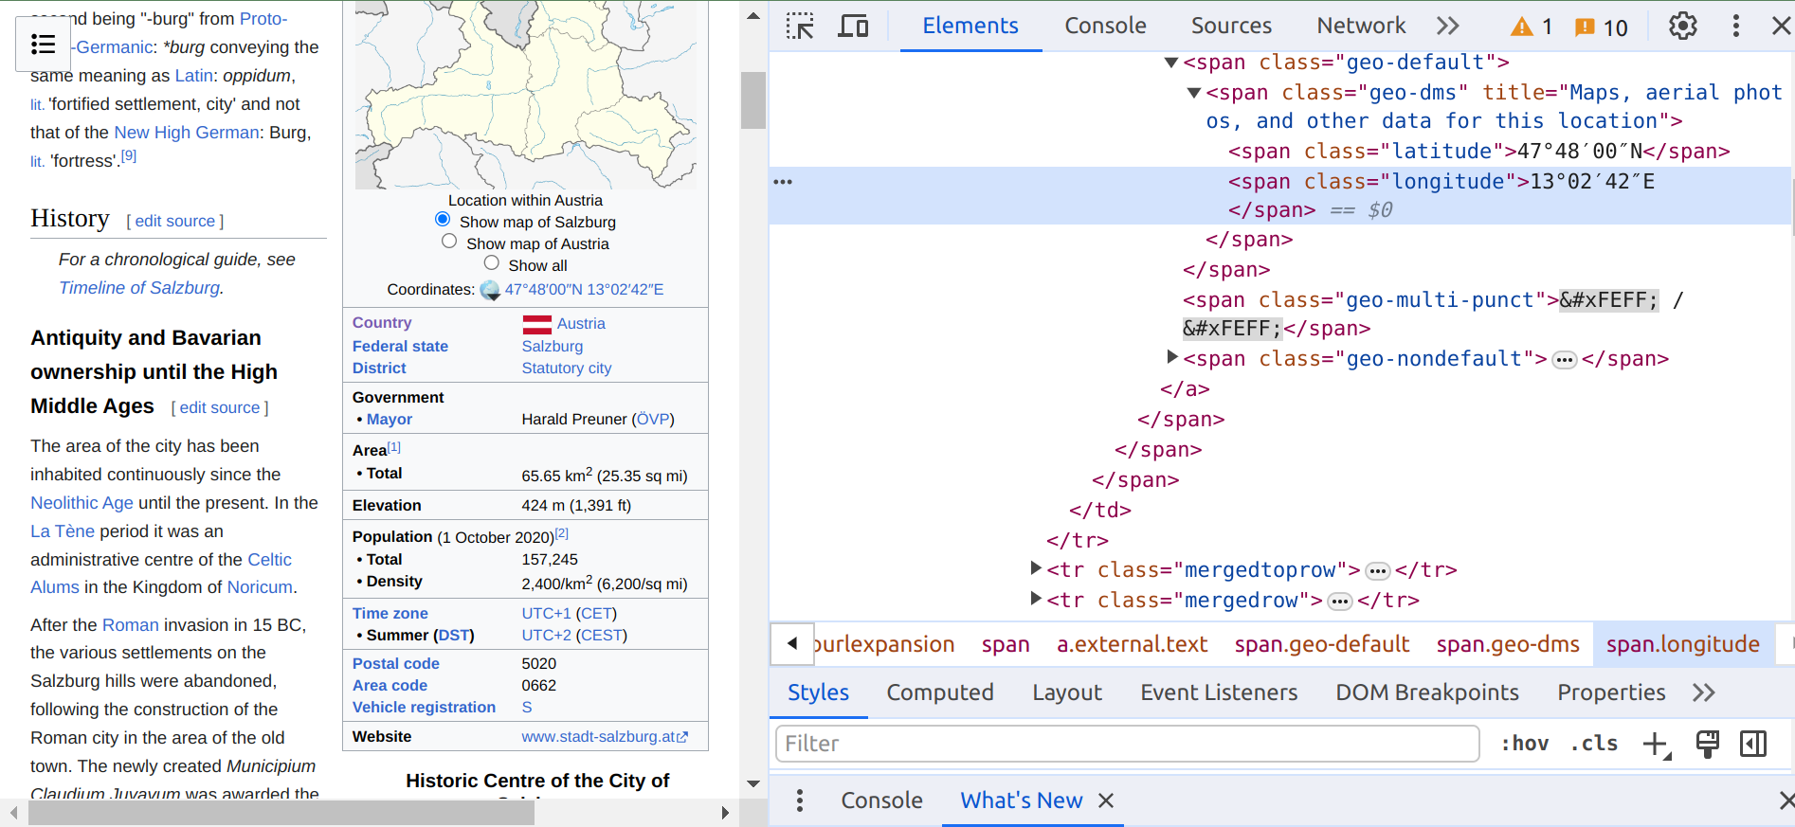Open the DevTools kebab menu
The height and width of the screenshot is (827, 1795).
[1736, 26]
